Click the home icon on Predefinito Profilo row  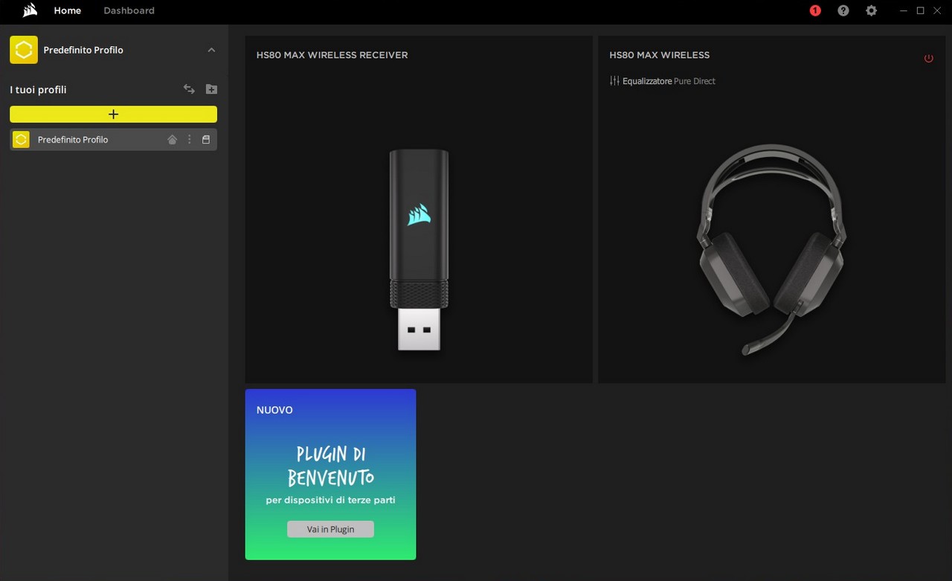tap(172, 140)
